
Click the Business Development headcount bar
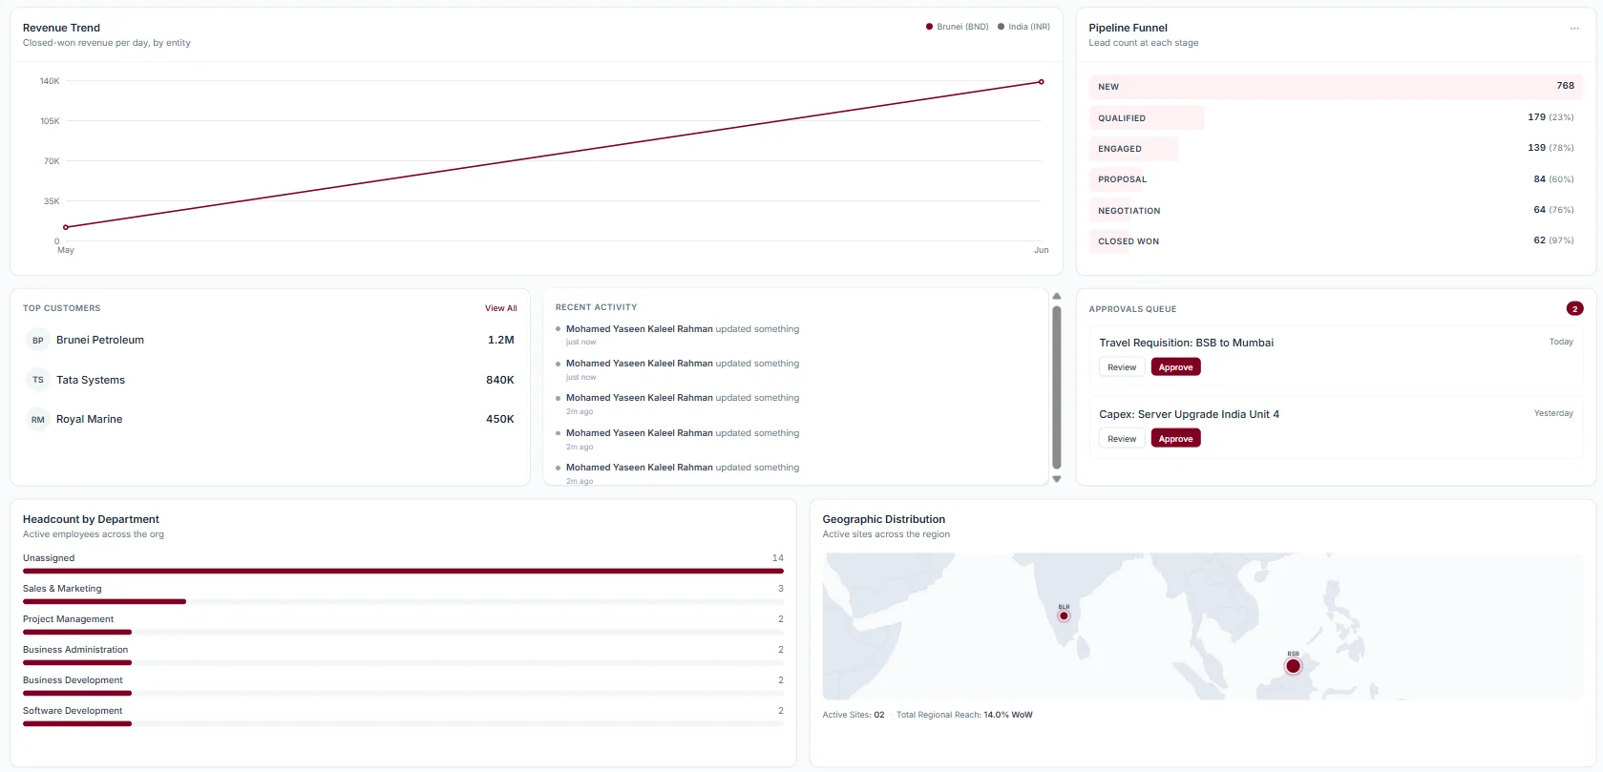403,693
